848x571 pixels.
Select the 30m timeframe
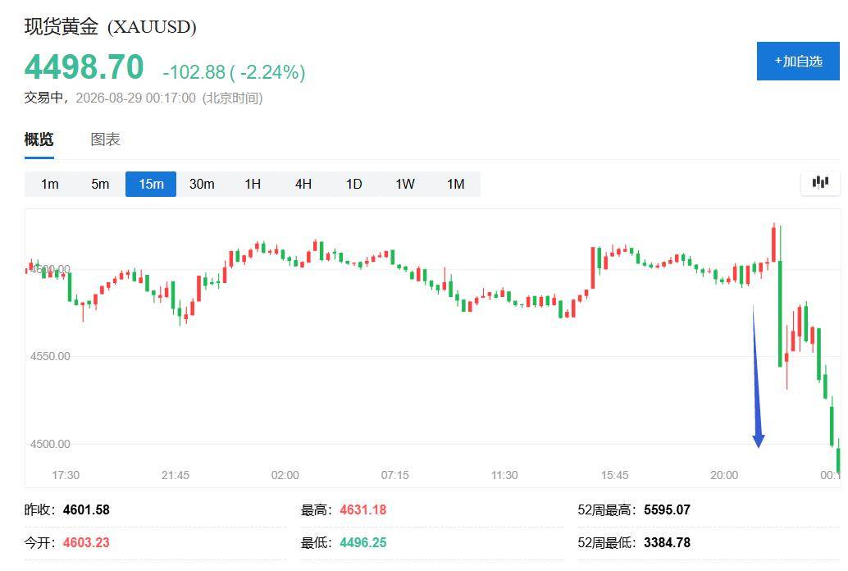pos(202,184)
